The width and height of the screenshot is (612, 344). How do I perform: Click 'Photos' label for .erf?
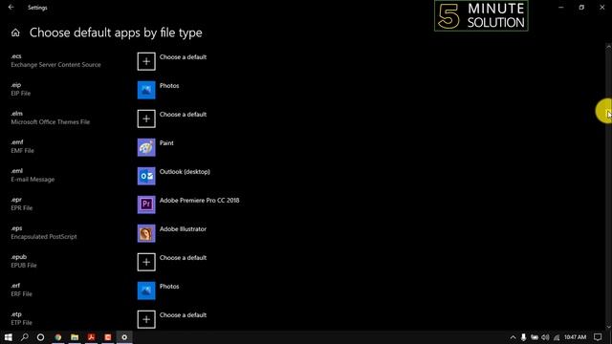click(169, 287)
